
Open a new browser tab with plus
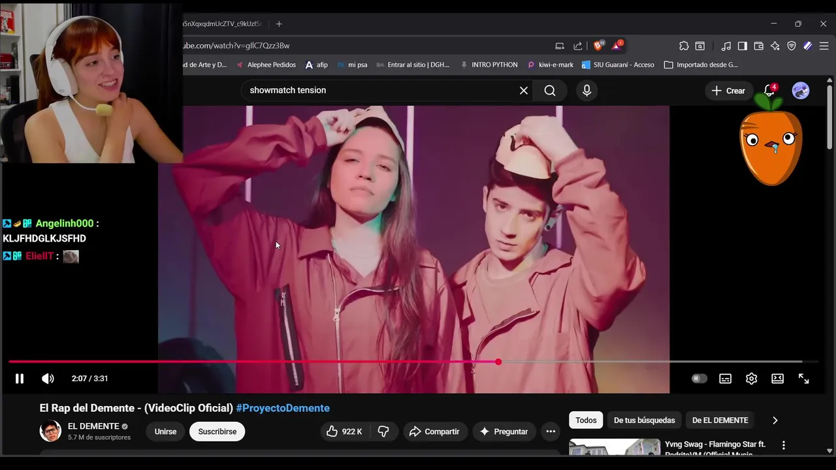tap(279, 23)
